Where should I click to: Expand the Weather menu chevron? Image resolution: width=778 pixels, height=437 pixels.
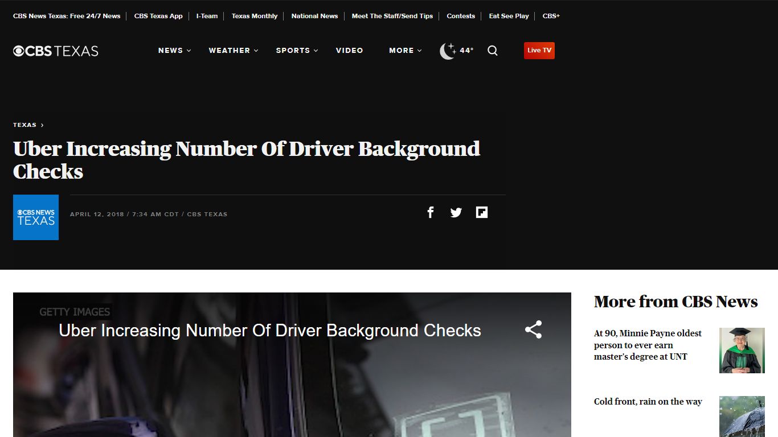pos(256,51)
